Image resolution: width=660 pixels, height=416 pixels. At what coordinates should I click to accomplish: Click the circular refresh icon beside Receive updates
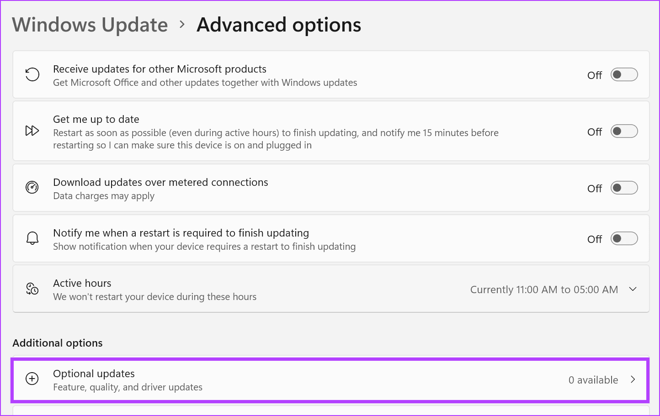click(x=32, y=74)
